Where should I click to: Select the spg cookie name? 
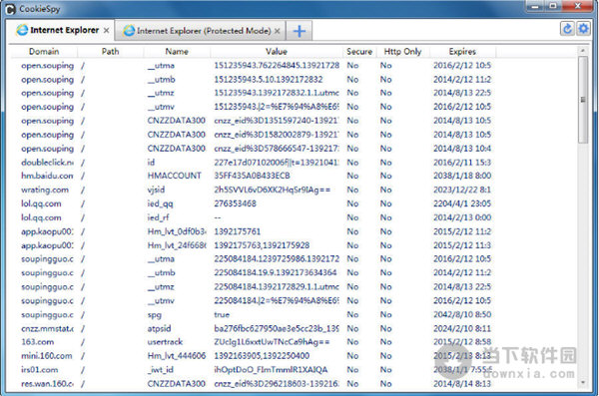155,315
